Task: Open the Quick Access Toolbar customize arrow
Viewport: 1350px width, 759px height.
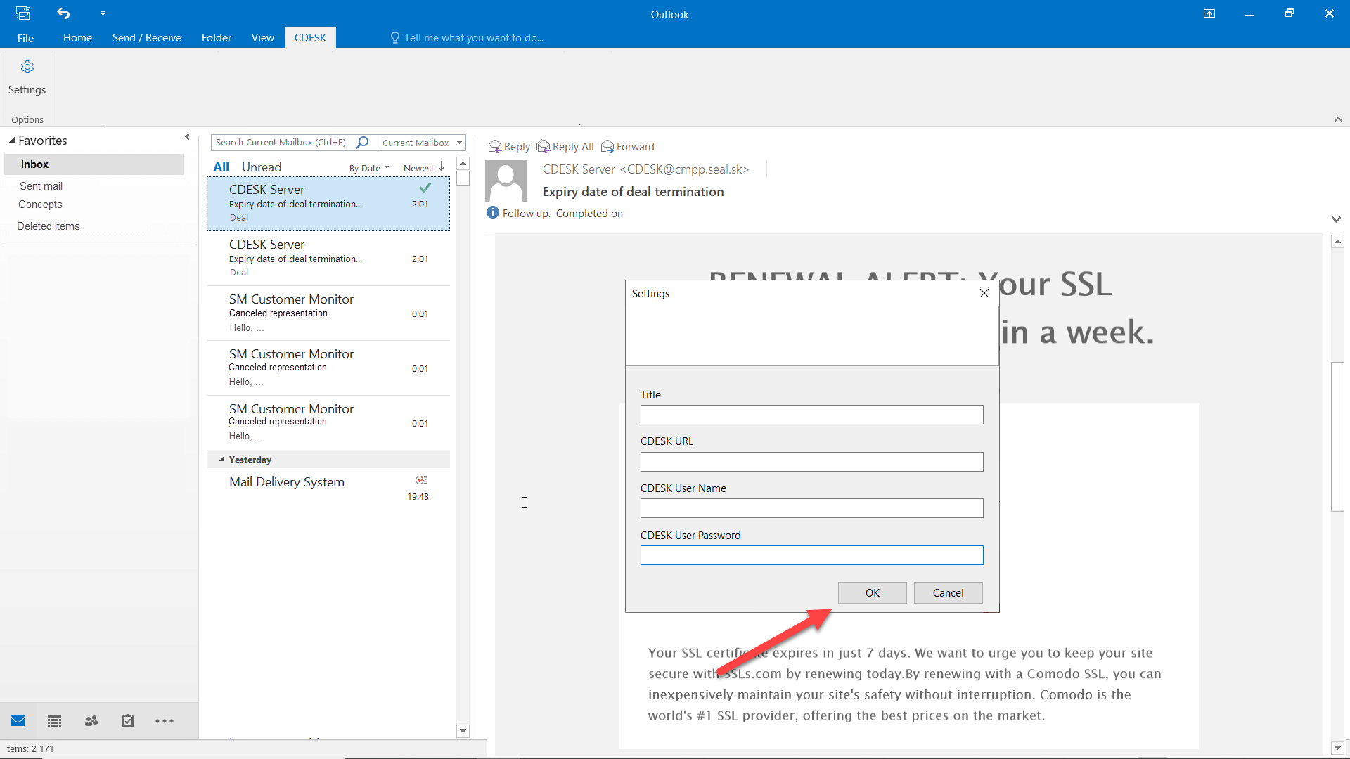Action: [103, 13]
